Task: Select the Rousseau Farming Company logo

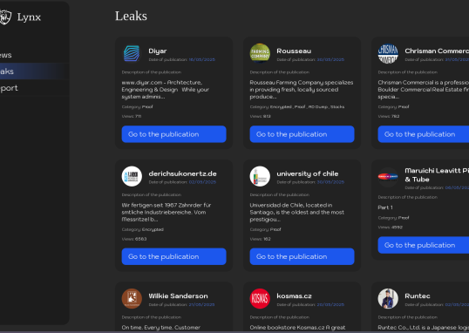Action: pyautogui.click(x=260, y=53)
